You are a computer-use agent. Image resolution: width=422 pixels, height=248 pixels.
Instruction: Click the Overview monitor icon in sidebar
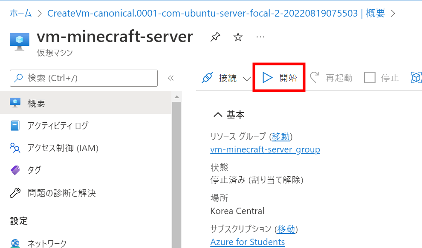click(x=15, y=103)
